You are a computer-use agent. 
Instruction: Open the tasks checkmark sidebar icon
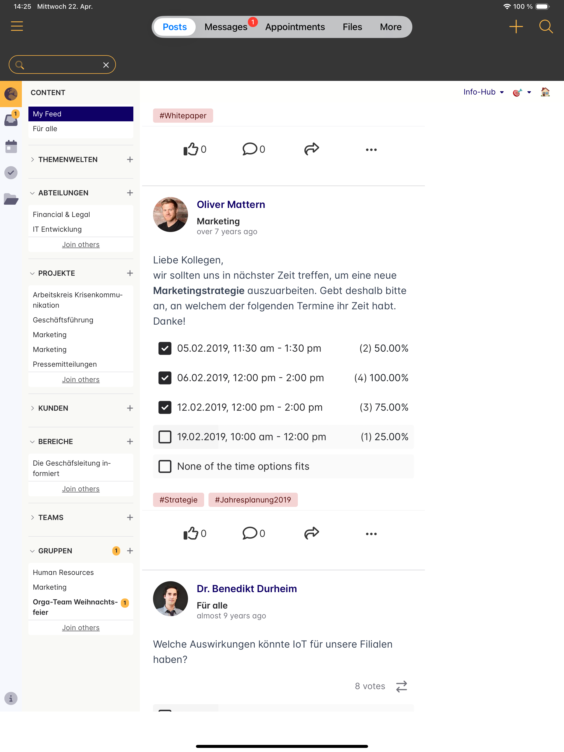(x=11, y=173)
